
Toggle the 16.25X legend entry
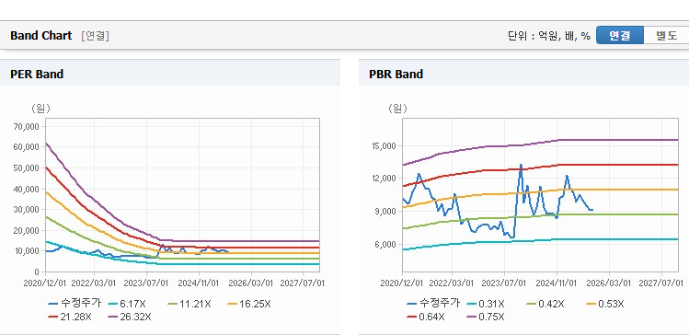coord(249,304)
